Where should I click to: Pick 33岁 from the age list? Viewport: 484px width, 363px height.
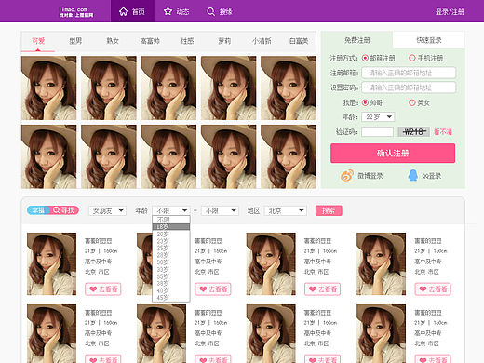tap(171, 269)
